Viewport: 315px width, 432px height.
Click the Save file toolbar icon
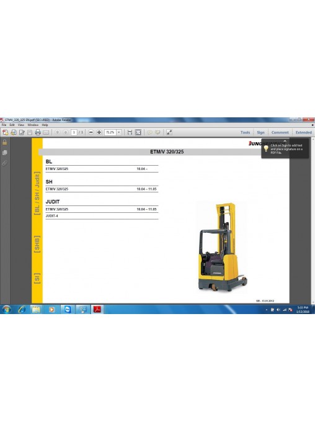click(30, 133)
